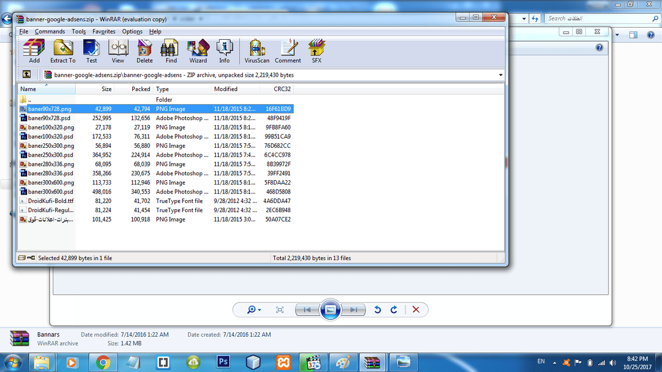
Task: Select file baner90x728.psd
Action: [156, 118]
